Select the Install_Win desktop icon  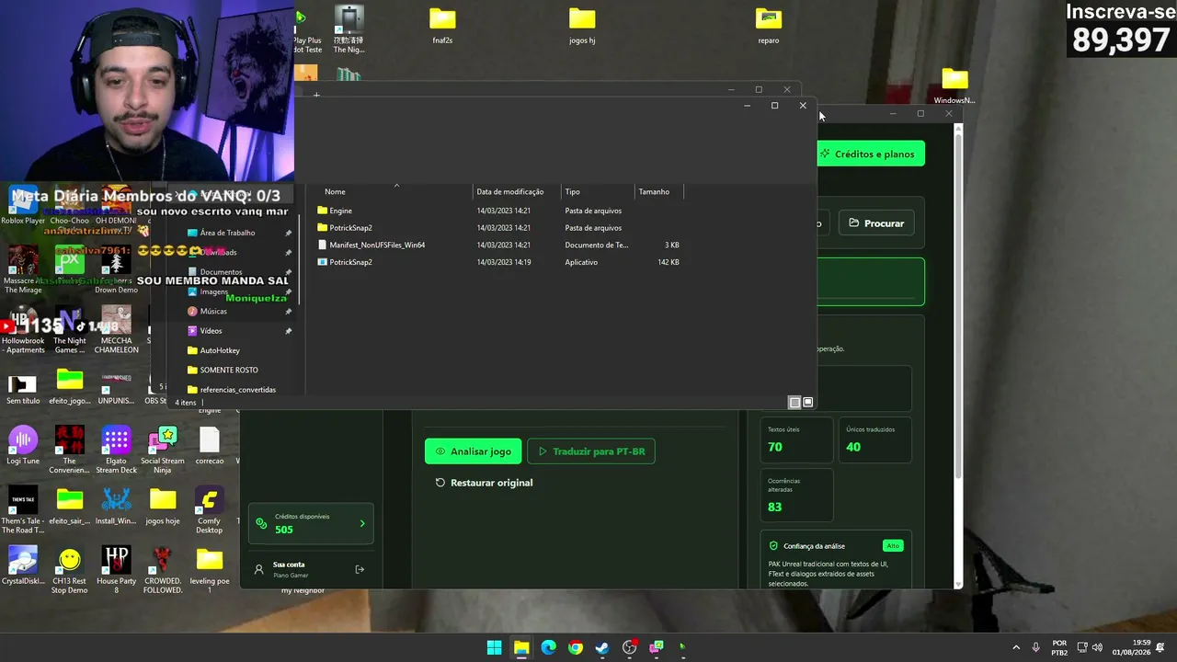pyautogui.click(x=116, y=506)
